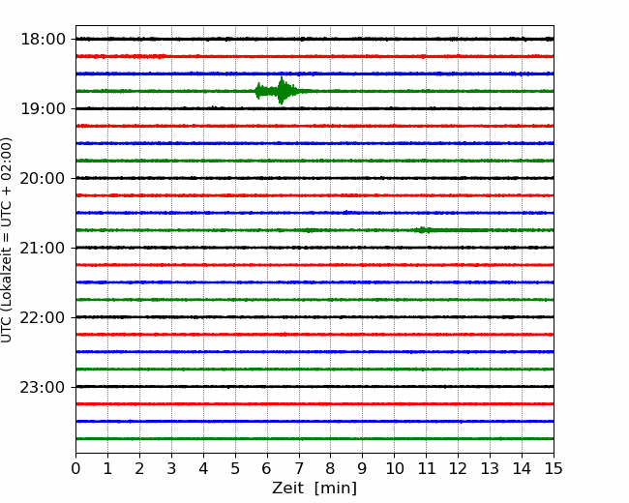Click the 18:00 time axis label
The image size is (629, 503).
43,40
